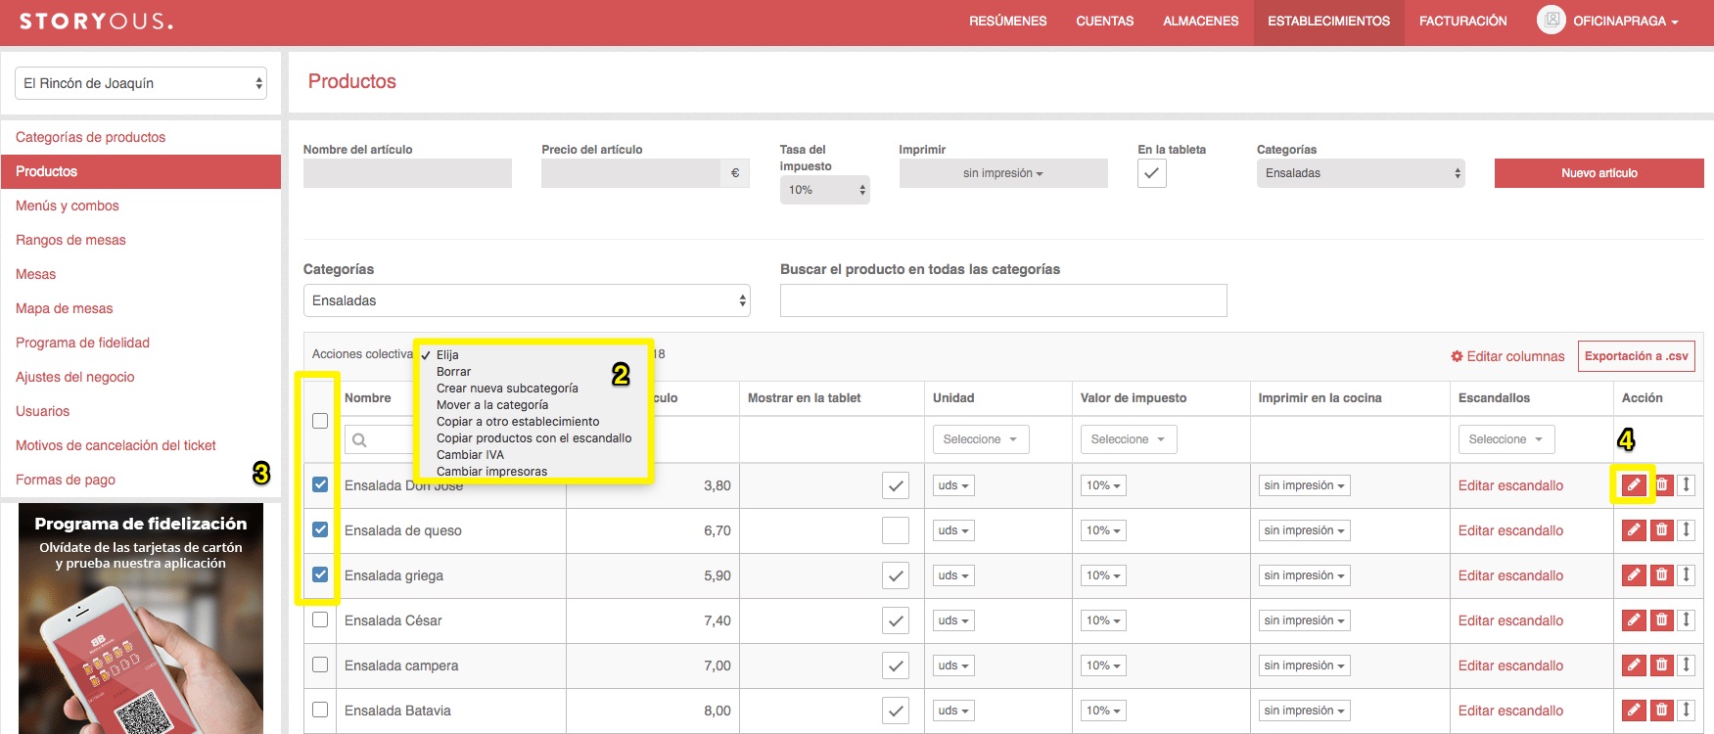Screen dimensions: 1714x734
Task: Click the Nuevo artículo button
Action: click(1599, 173)
